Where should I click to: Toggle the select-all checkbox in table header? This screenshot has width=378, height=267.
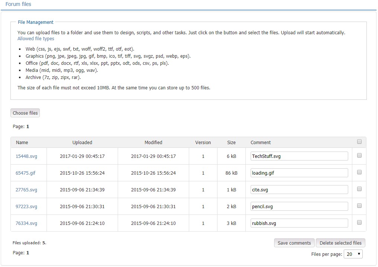[x=359, y=142]
